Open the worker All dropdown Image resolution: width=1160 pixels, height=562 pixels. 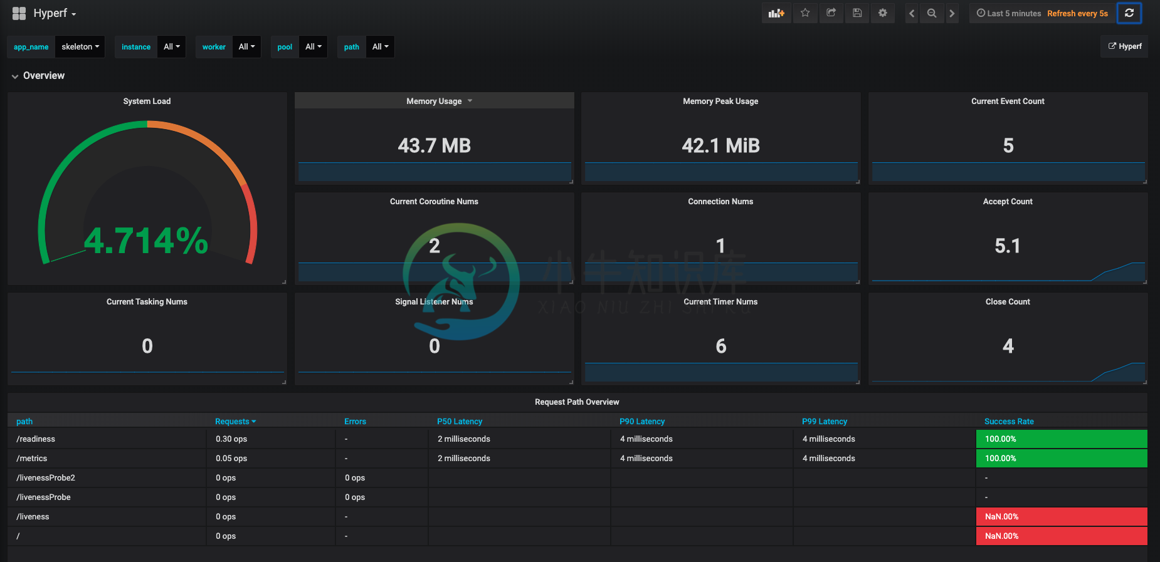click(246, 47)
